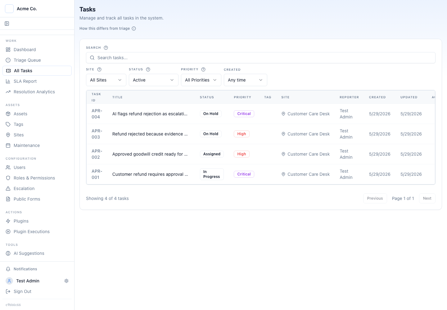Click the Roles & Permissions shield icon

click(8, 178)
